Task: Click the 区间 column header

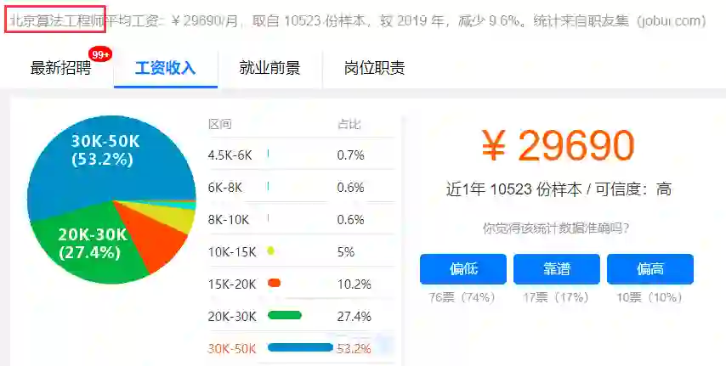Action: click(220, 125)
